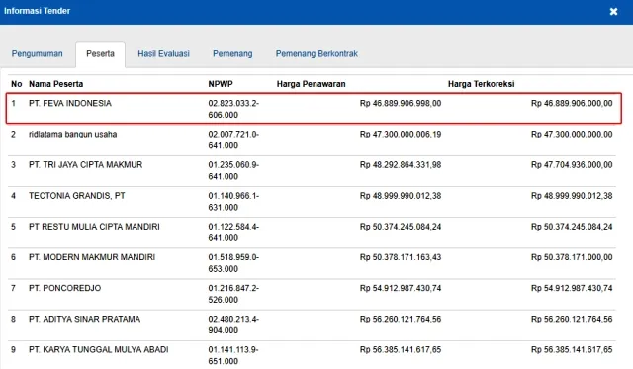This screenshot has height=369, width=633.
Task: Click offer price Rp 47.300.000.006,19
Action: tap(401, 134)
